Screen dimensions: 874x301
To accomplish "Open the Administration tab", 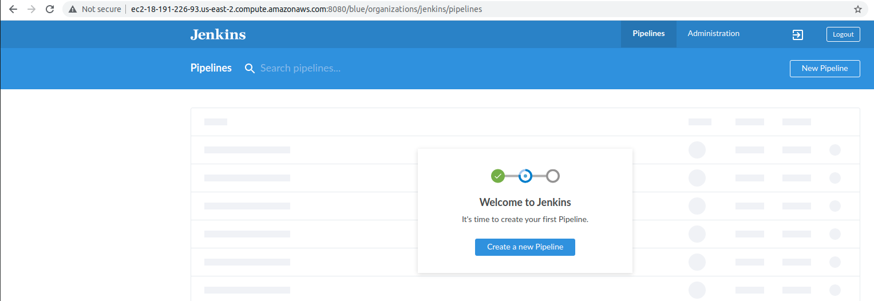I will (x=713, y=34).
